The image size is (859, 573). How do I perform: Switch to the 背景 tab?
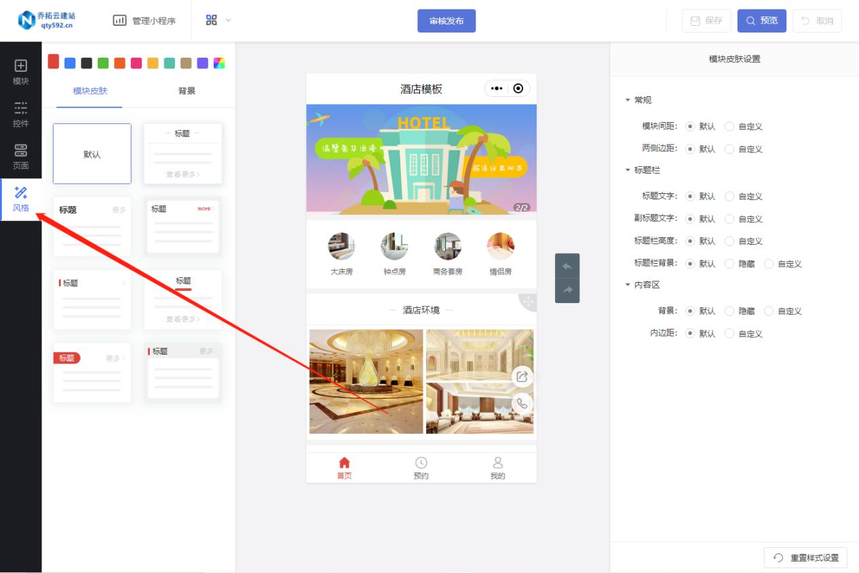pos(187,90)
